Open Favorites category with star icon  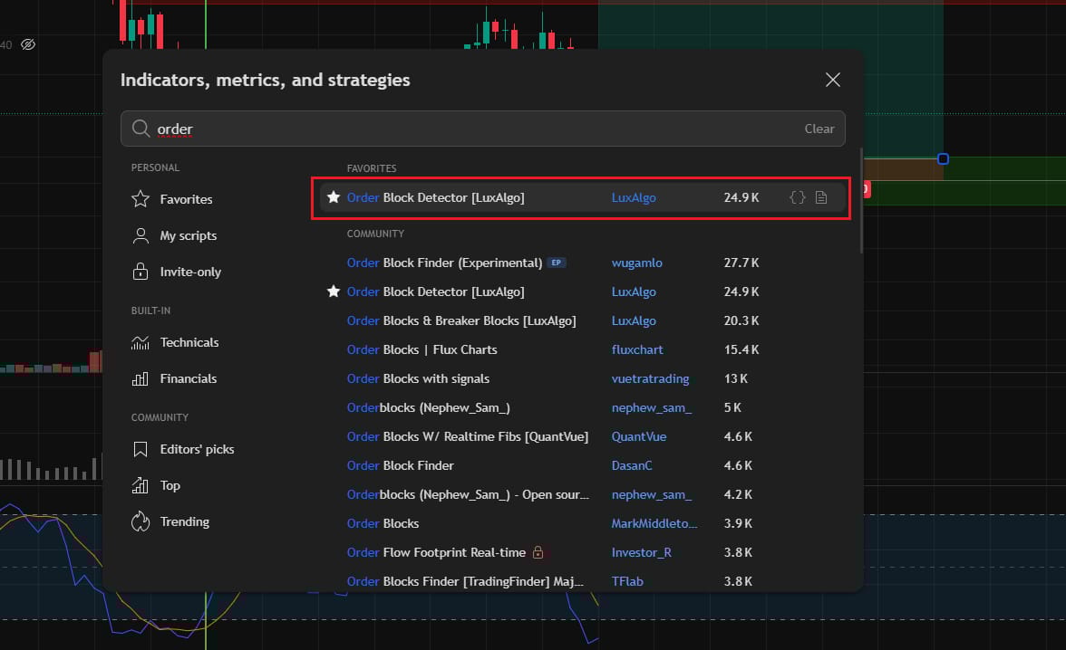click(185, 199)
